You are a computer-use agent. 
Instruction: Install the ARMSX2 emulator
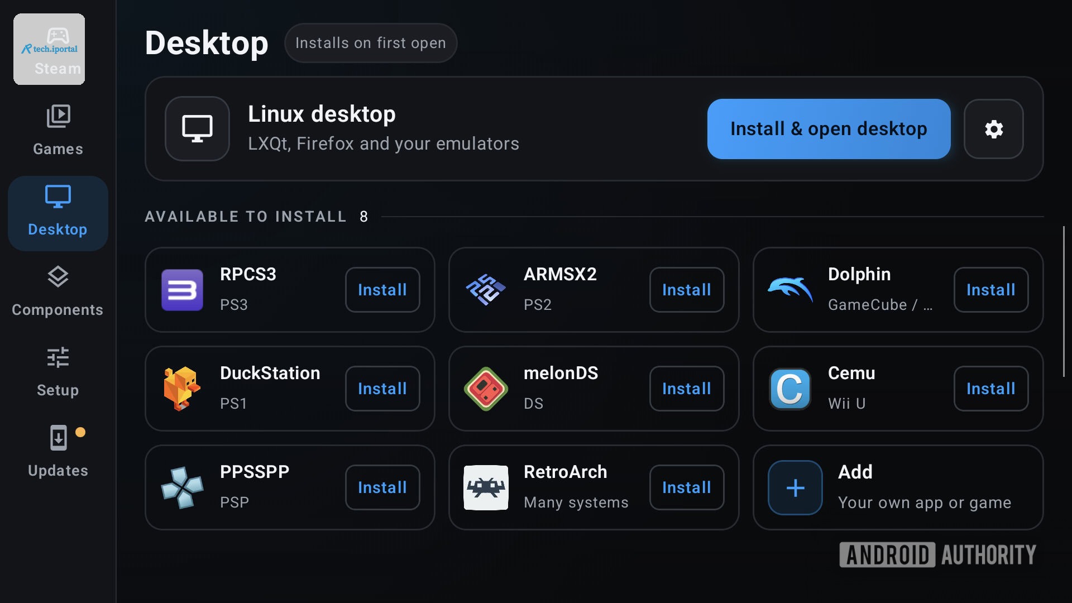687,290
